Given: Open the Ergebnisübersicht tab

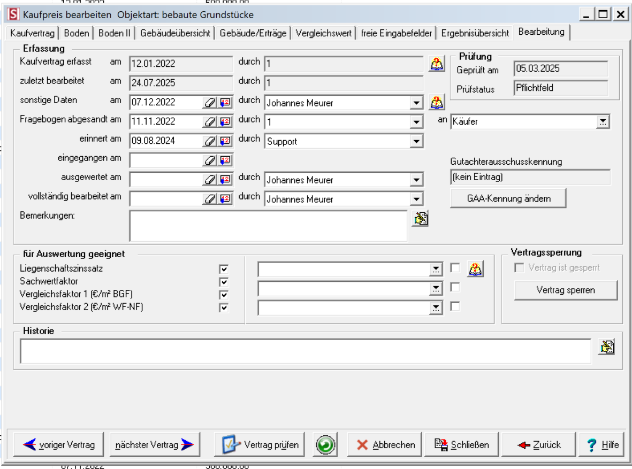Looking at the screenshot, I should point(475,33).
